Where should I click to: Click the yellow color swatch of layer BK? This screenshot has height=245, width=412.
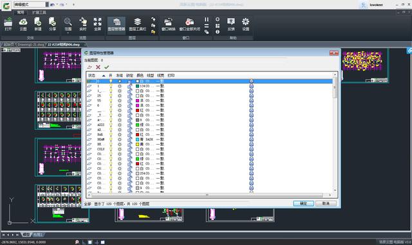tap(137, 145)
